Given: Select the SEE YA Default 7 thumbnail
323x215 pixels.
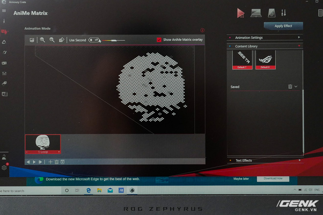Looking at the screenshot, I should click(x=242, y=60).
